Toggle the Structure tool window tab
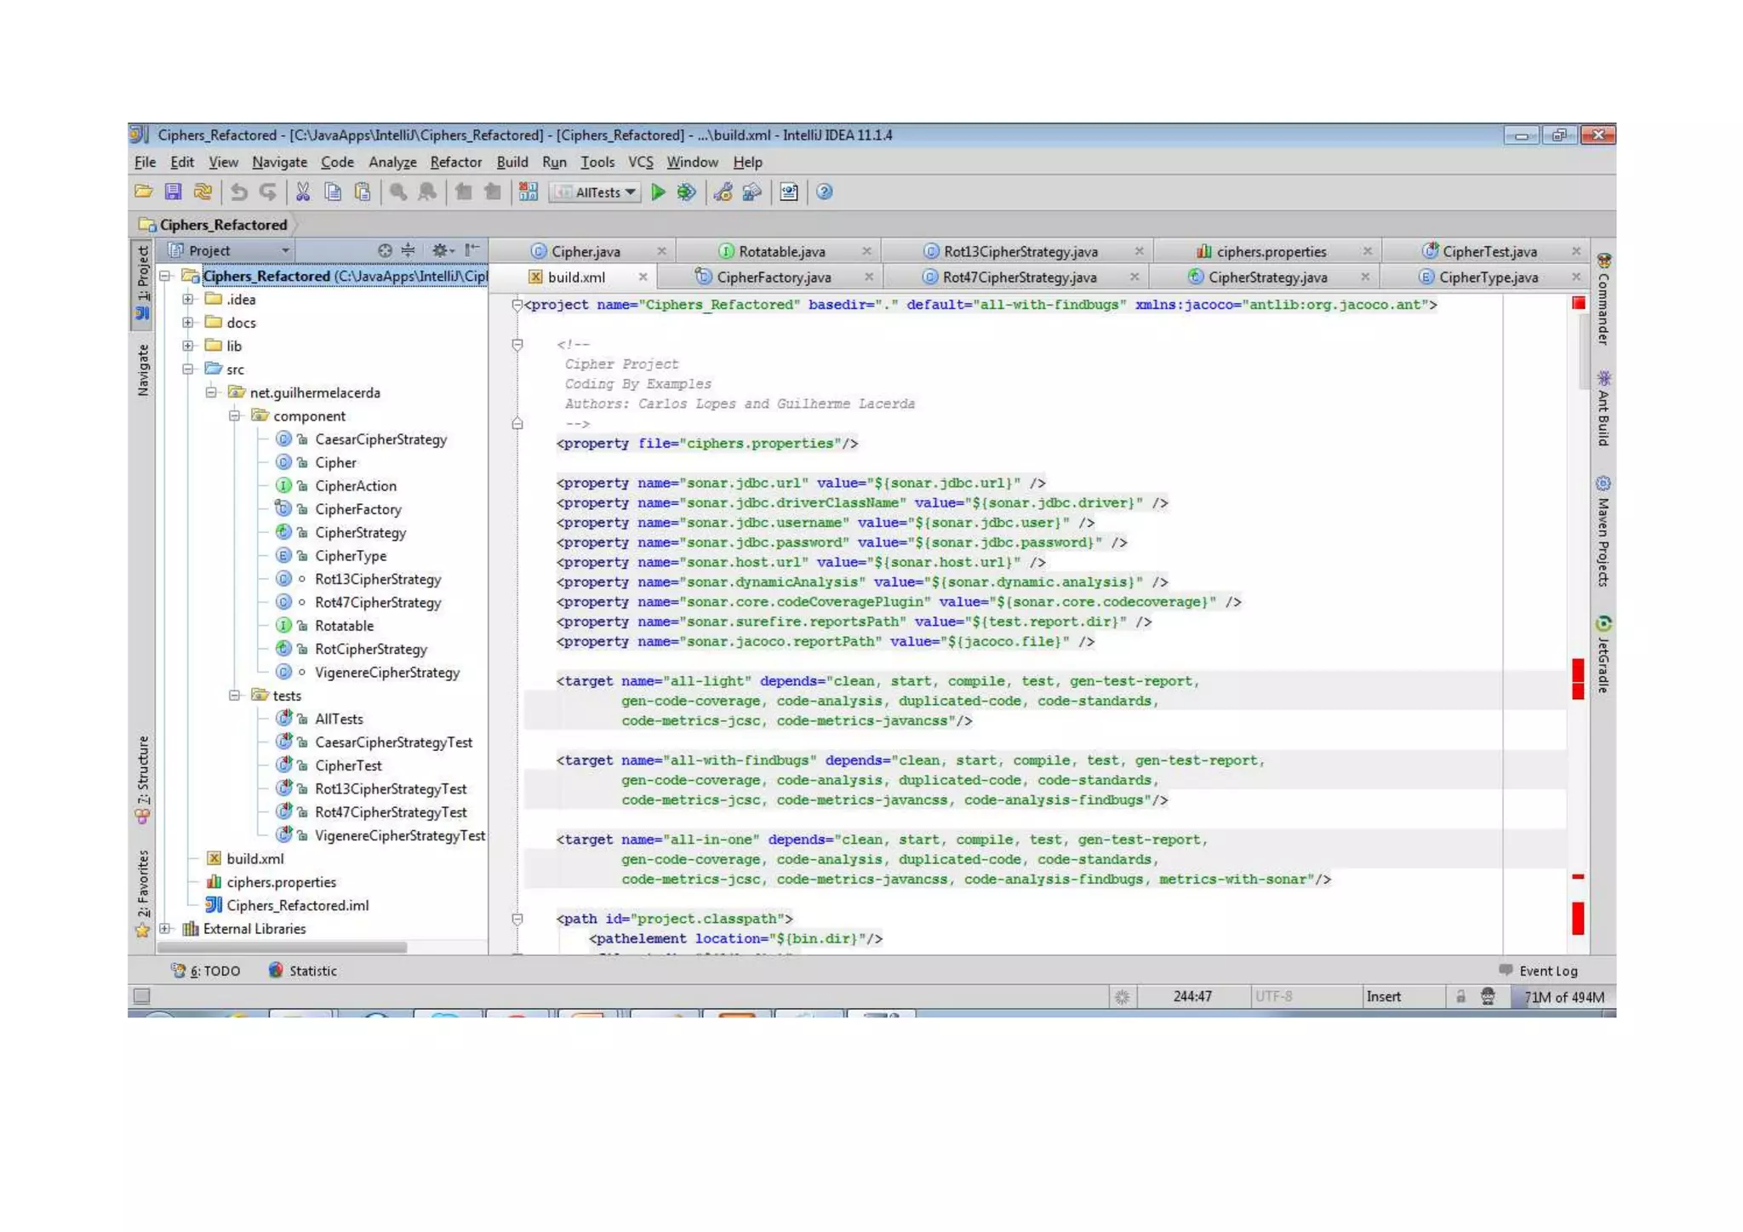 [x=143, y=778]
